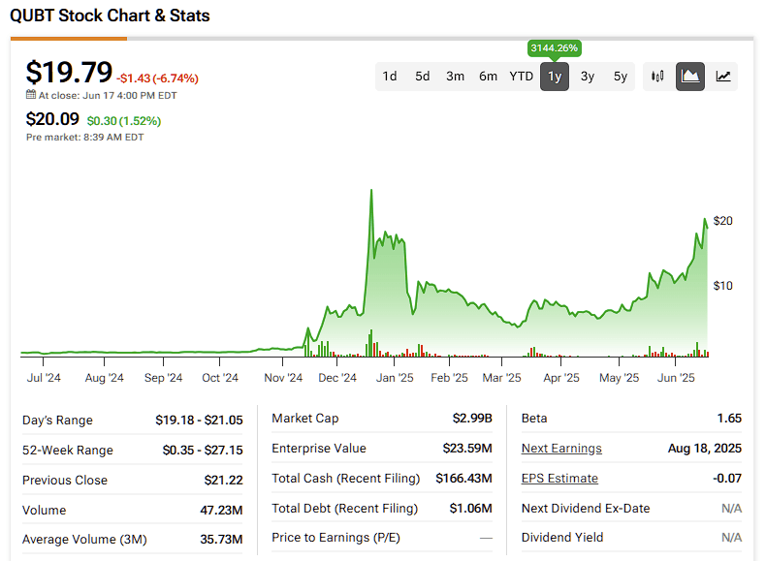The image size is (766, 561).
Task: Click the QUBT Stock Chart & Stats heading
Action: (110, 16)
